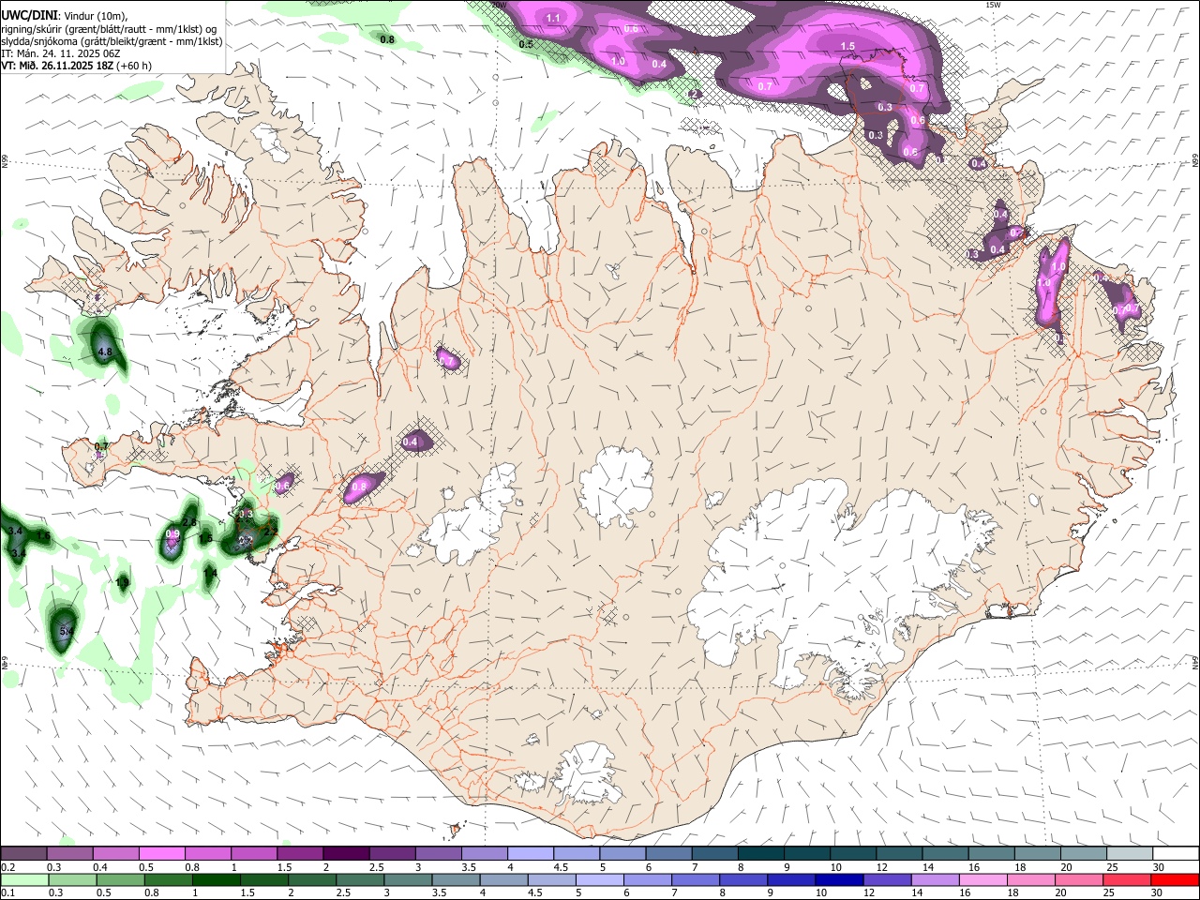Select the upper legend 0.5–0.8 bright pink swatch

tap(161, 853)
